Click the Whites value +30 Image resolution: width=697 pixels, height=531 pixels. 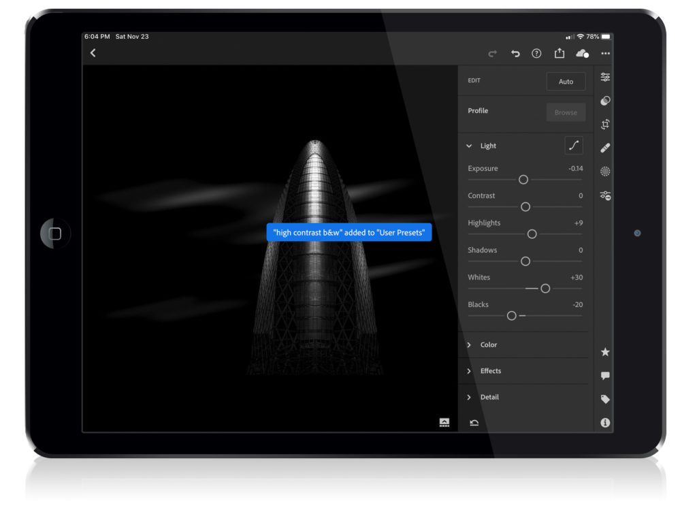click(577, 278)
